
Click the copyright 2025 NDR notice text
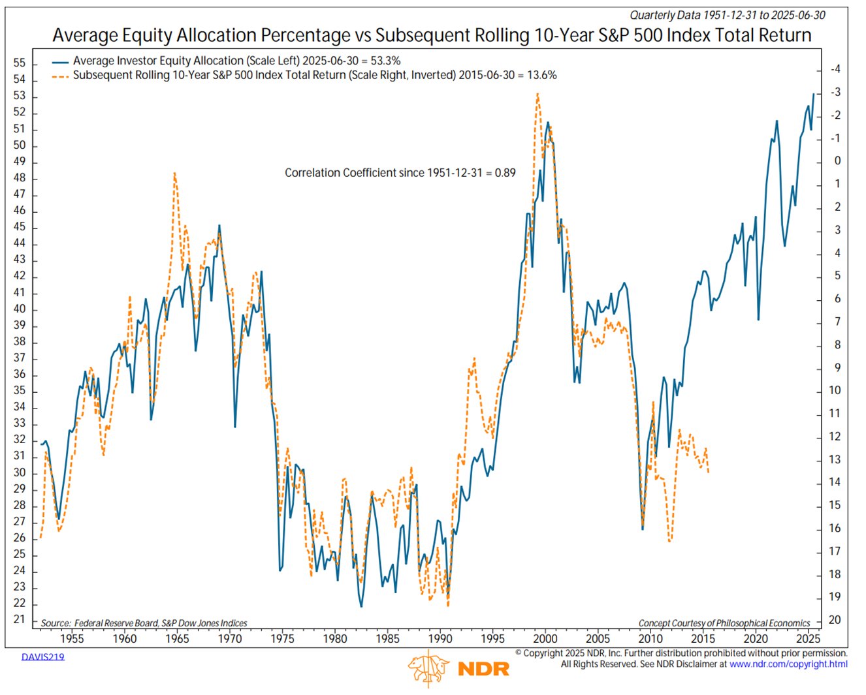(681, 653)
